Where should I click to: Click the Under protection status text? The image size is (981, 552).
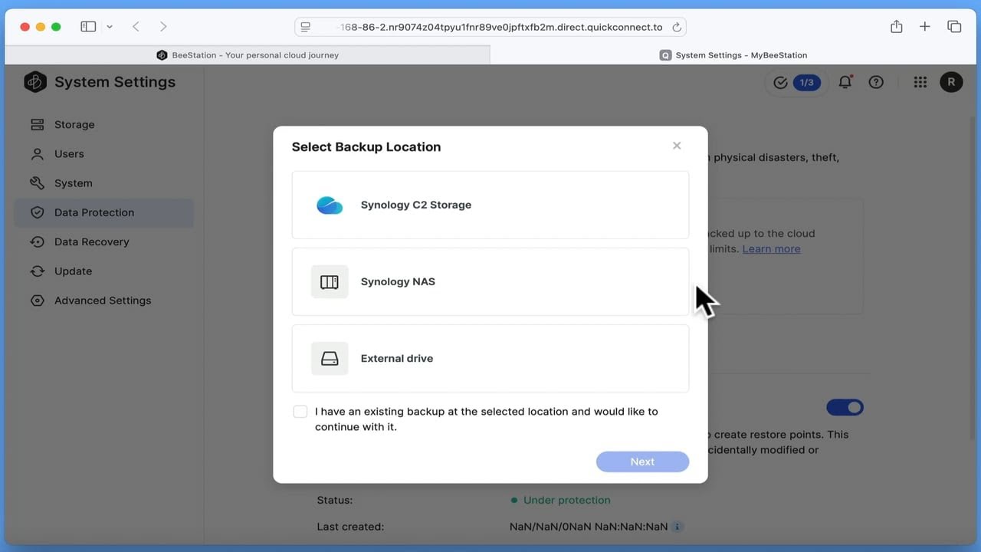point(567,500)
